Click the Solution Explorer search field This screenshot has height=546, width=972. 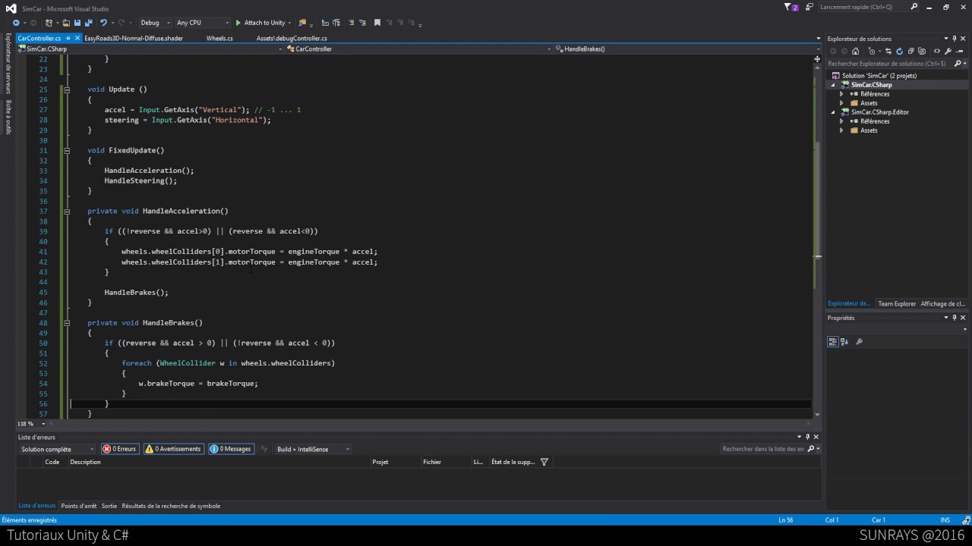[896, 64]
